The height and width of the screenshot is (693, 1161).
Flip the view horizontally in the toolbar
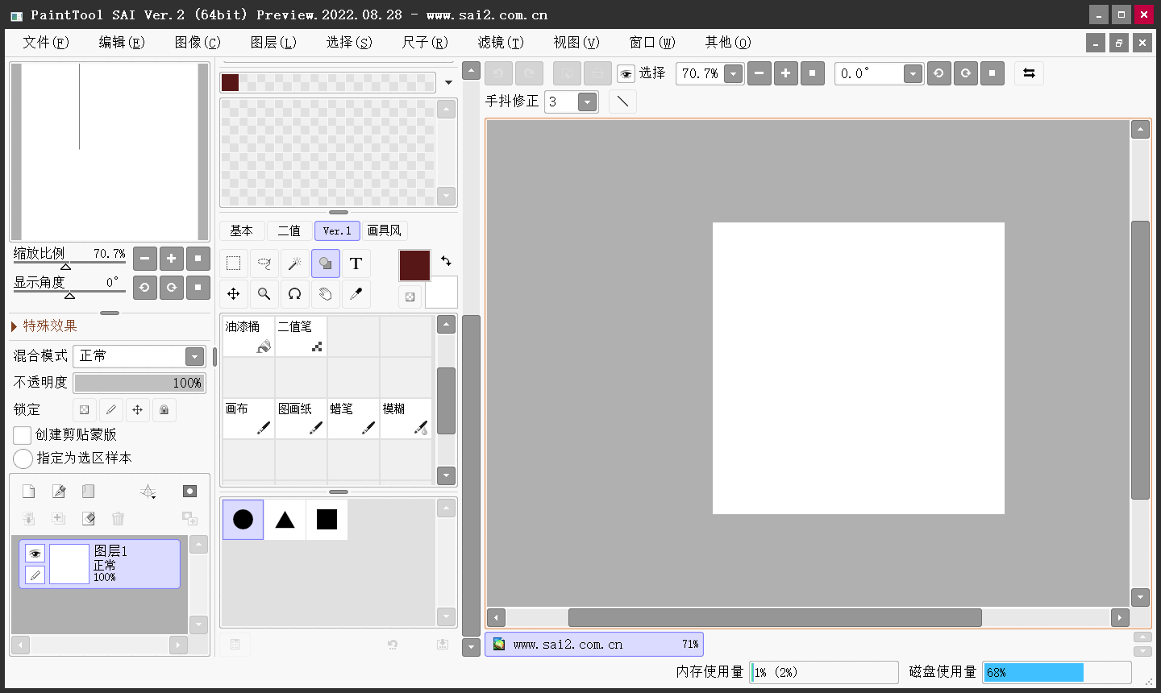click(1029, 73)
